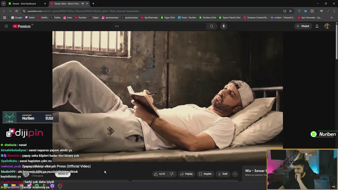
Task: Save the video with the Kaydet button
Action: [205, 174]
